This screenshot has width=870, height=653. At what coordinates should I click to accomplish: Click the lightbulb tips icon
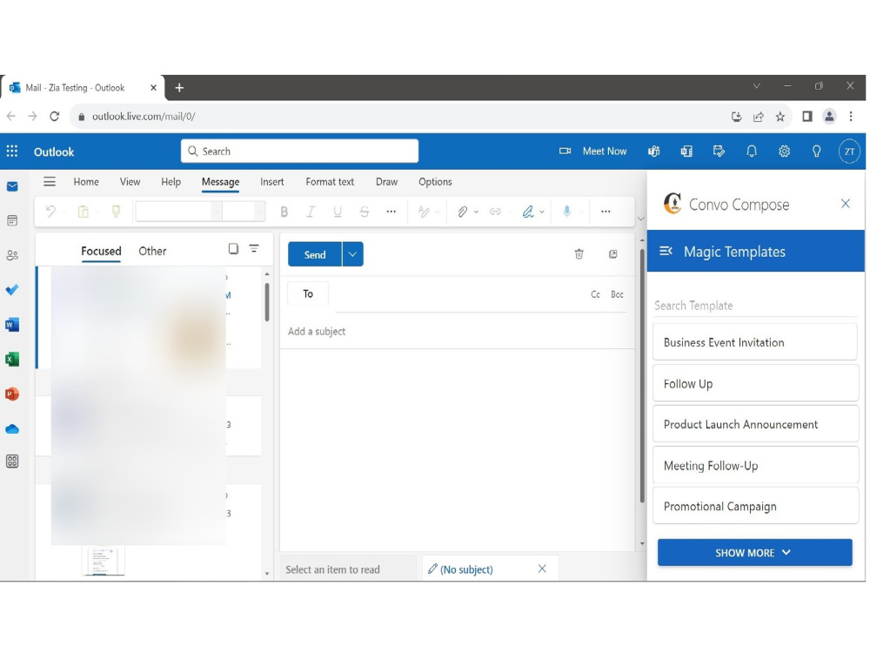tap(816, 151)
